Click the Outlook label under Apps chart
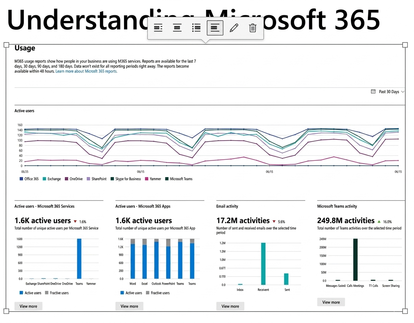414x323 pixels. pyautogui.click(x=156, y=284)
